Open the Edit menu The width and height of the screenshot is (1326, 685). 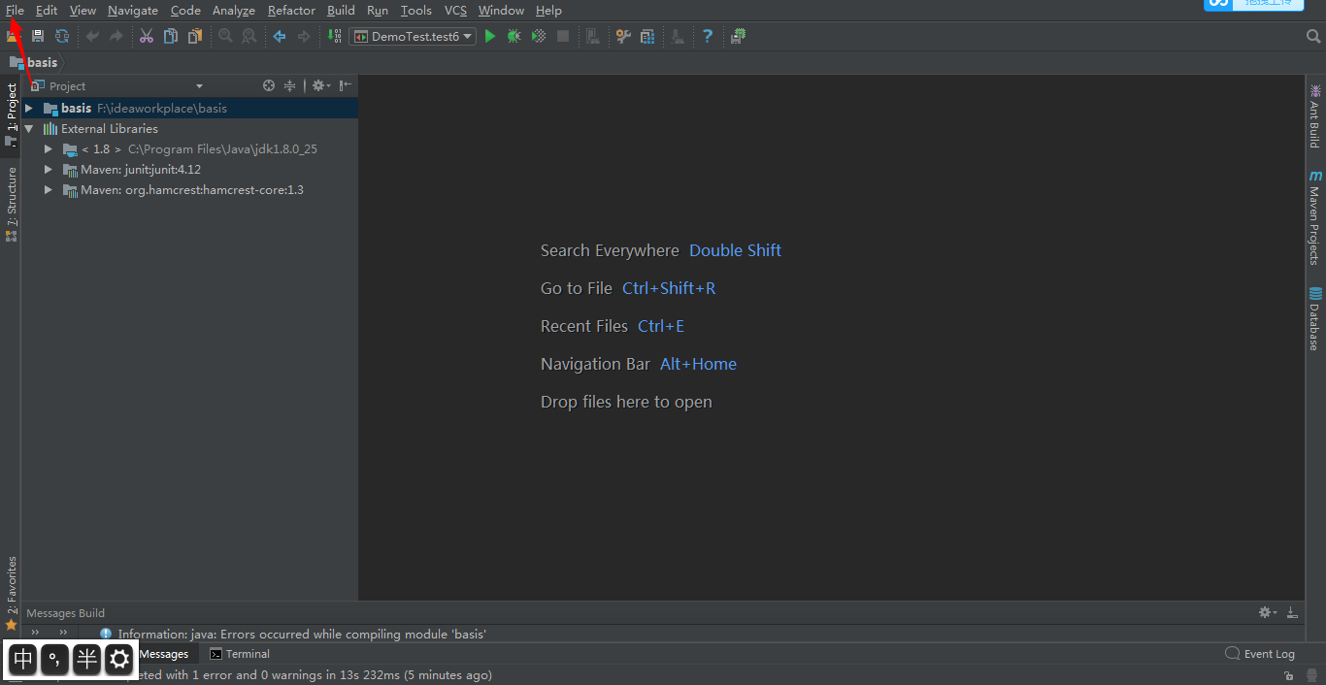coord(47,10)
